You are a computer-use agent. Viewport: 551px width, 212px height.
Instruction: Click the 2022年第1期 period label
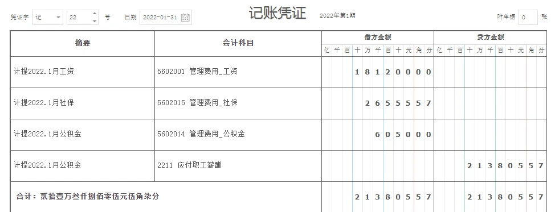pos(337,16)
